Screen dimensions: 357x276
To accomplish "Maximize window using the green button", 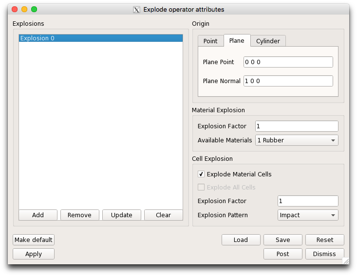I will pyautogui.click(x=34, y=9).
